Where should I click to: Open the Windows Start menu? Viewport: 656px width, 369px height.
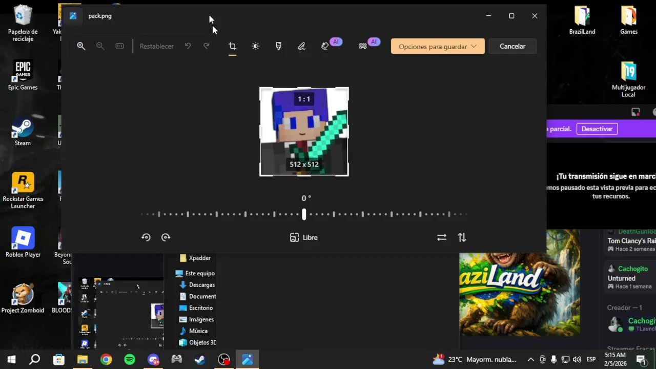tap(11, 359)
